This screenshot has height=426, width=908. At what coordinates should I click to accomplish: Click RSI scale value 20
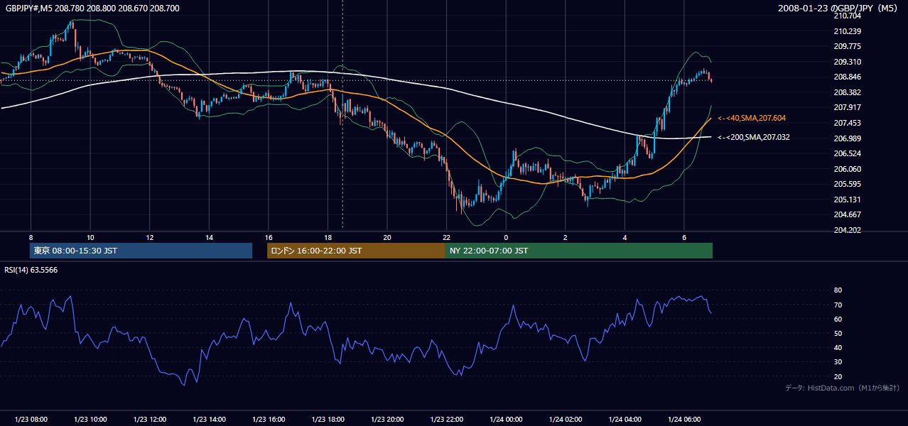tap(838, 376)
